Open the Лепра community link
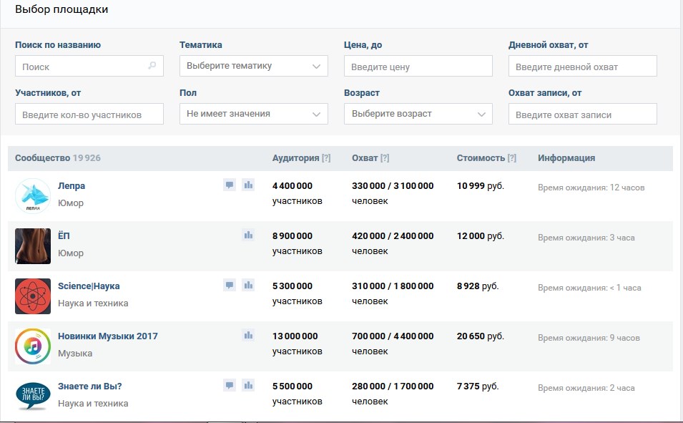 pyautogui.click(x=72, y=186)
